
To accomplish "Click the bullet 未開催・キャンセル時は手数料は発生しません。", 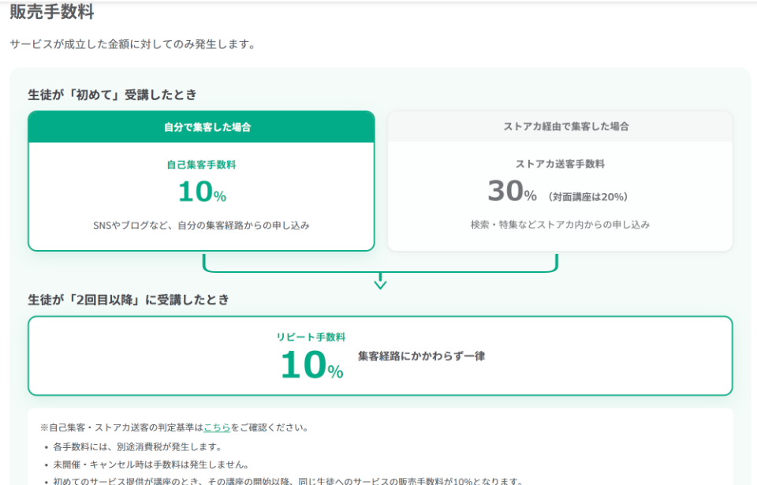I will click(x=151, y=464).
